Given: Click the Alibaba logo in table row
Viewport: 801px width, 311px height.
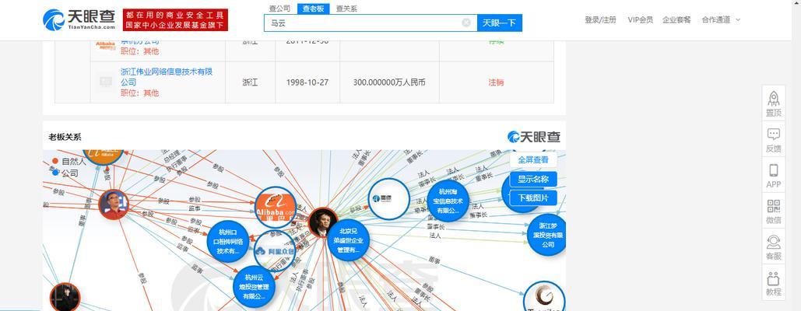Looking at the screenshot, I should 106,45.
